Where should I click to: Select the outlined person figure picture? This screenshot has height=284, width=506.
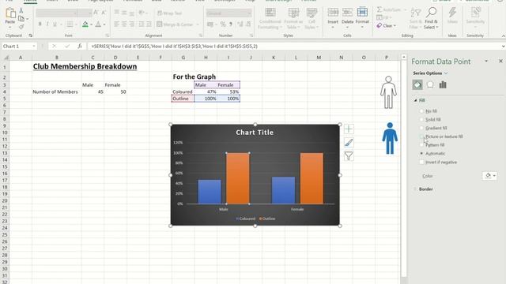tap(388, 92)
